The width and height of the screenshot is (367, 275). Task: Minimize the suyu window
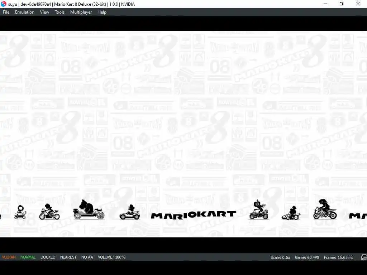pos(325,4)
